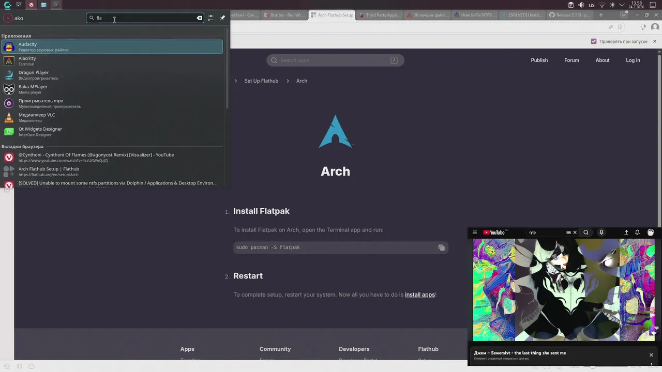Clear the launcher search field text
Viewport: 662px width, 372px height.
click(x=199, y=18)
